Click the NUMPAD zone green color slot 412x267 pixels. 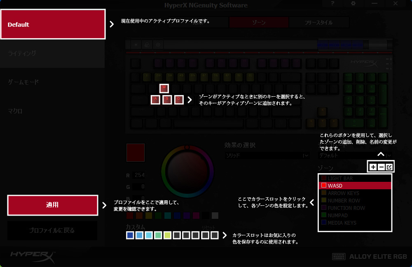[x=324, y=215]
